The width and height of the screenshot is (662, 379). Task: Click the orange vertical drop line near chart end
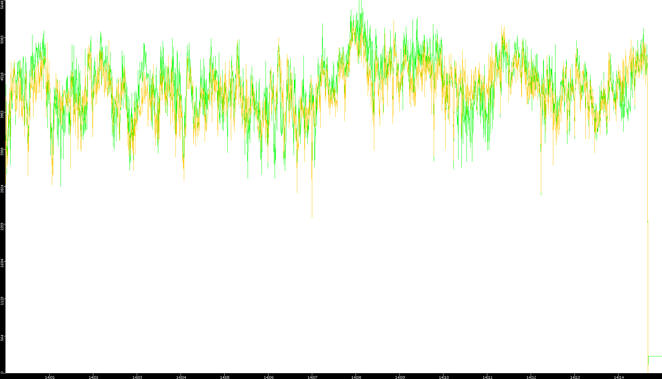coord(648,292)
